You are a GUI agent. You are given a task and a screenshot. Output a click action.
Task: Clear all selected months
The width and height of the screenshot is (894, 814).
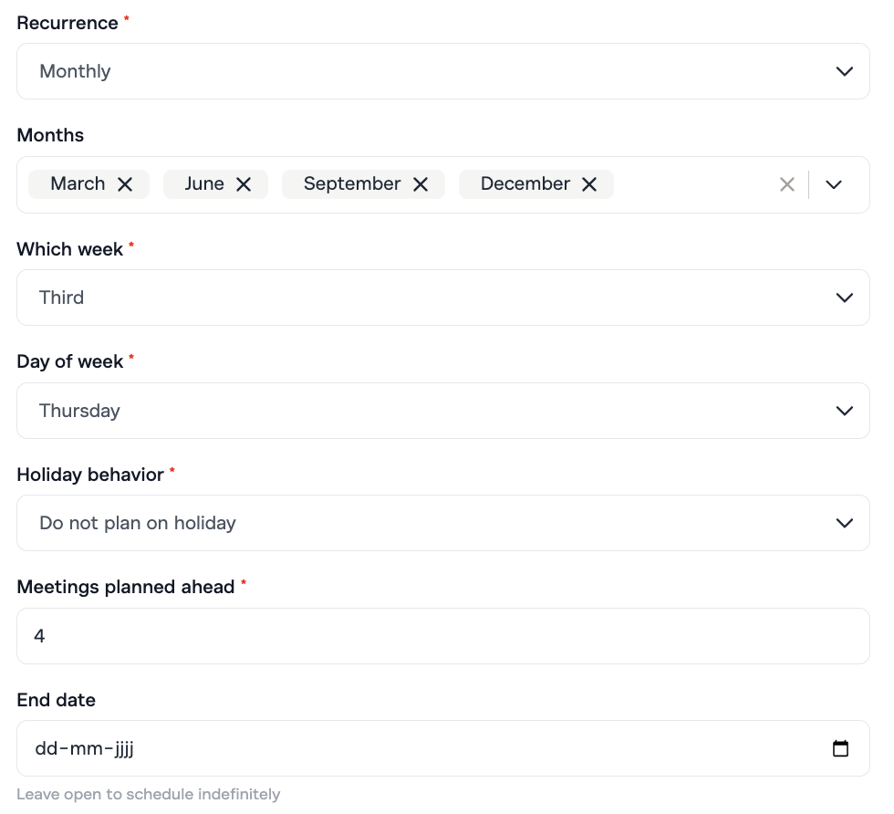pyautogui.click(x=787, y=184)
